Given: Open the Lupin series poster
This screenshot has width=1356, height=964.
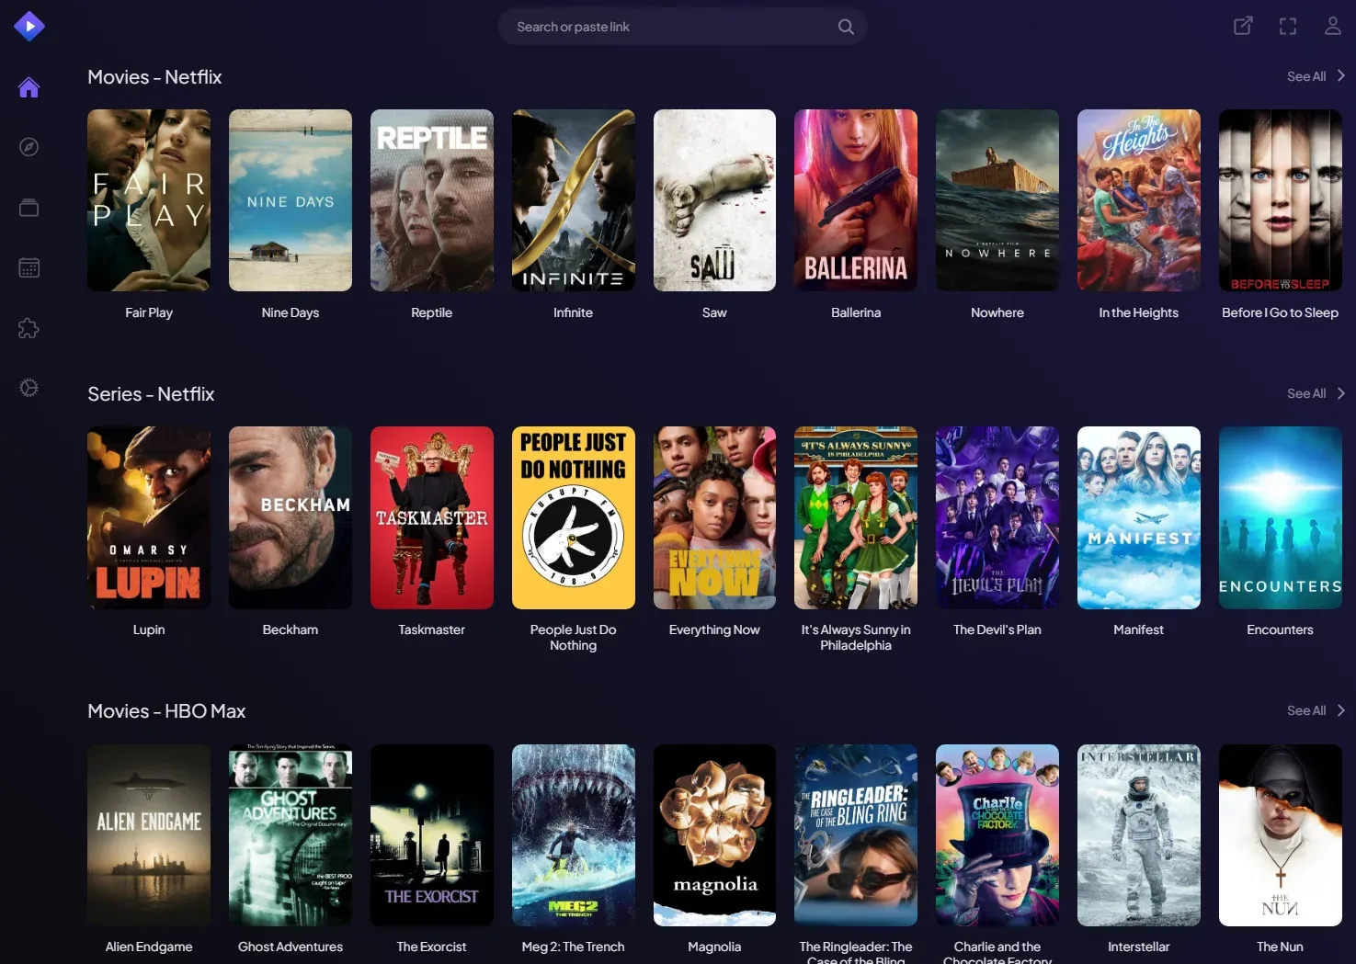Looking at the screenshot, I should coord(148,517).
